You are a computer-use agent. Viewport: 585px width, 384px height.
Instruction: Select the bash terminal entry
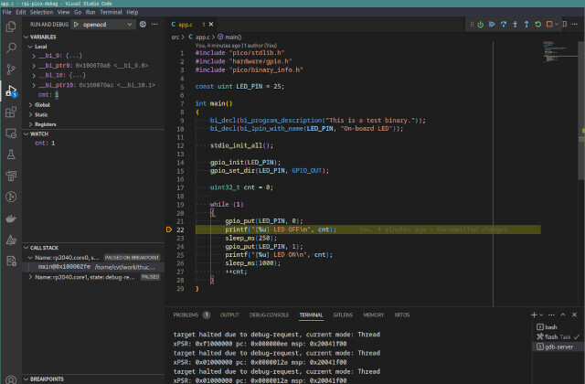(558, 327)
